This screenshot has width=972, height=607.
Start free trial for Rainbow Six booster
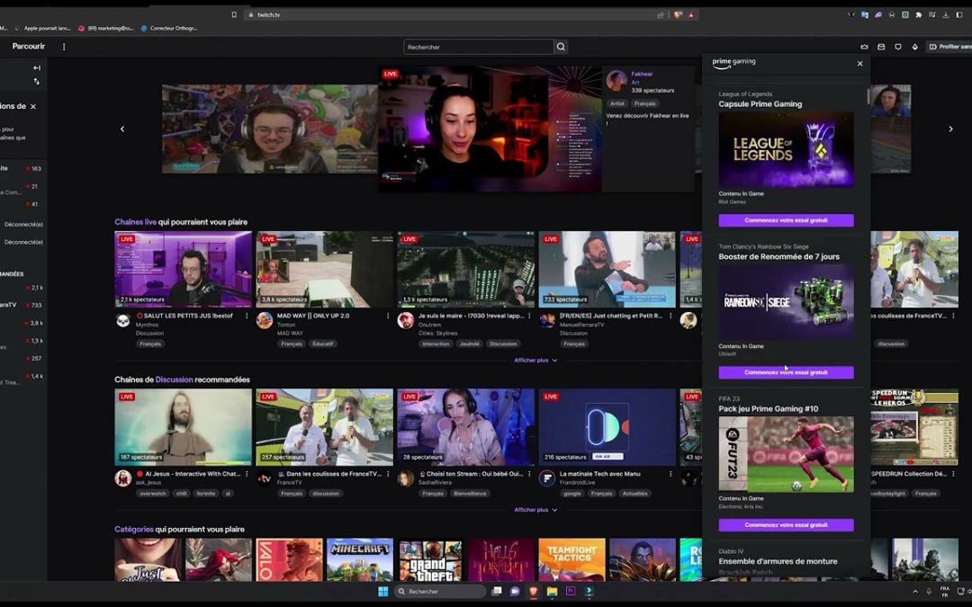pyautogui.click(x=786, y=372)
